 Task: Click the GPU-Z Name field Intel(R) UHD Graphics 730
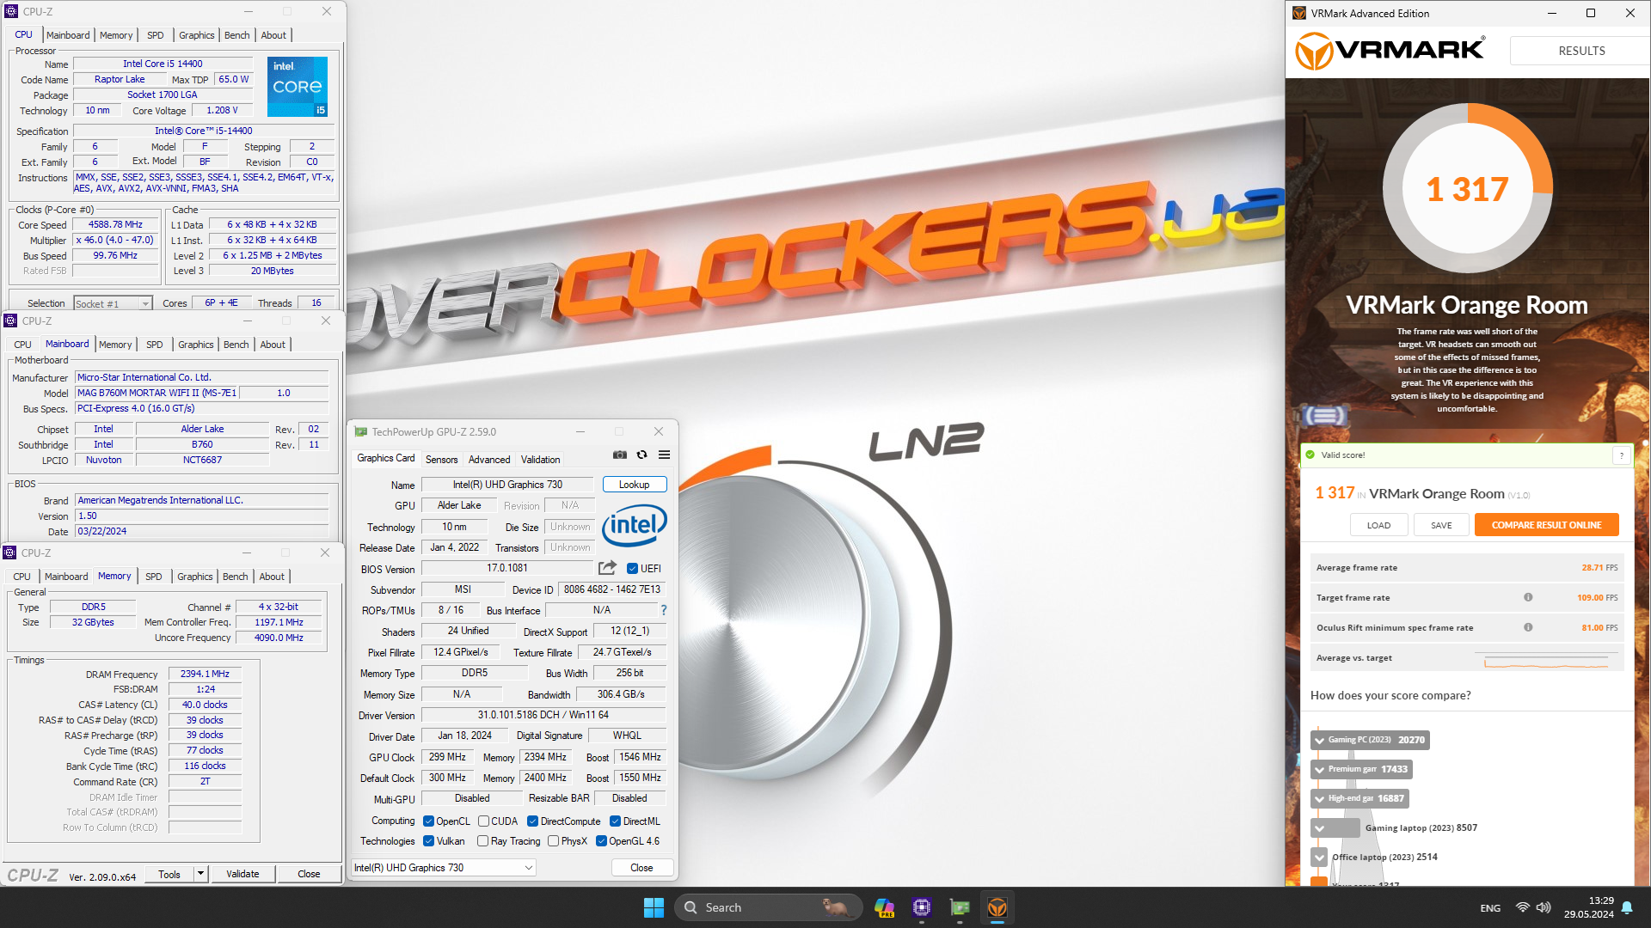tap(507, 485)
